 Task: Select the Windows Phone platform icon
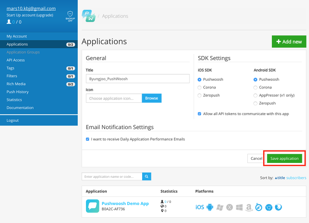click(x=220, y=207)
